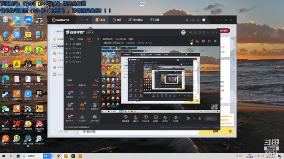Add a new scene with plus button
Viewport: 284px width, 159px height.
tap(98, 39)
